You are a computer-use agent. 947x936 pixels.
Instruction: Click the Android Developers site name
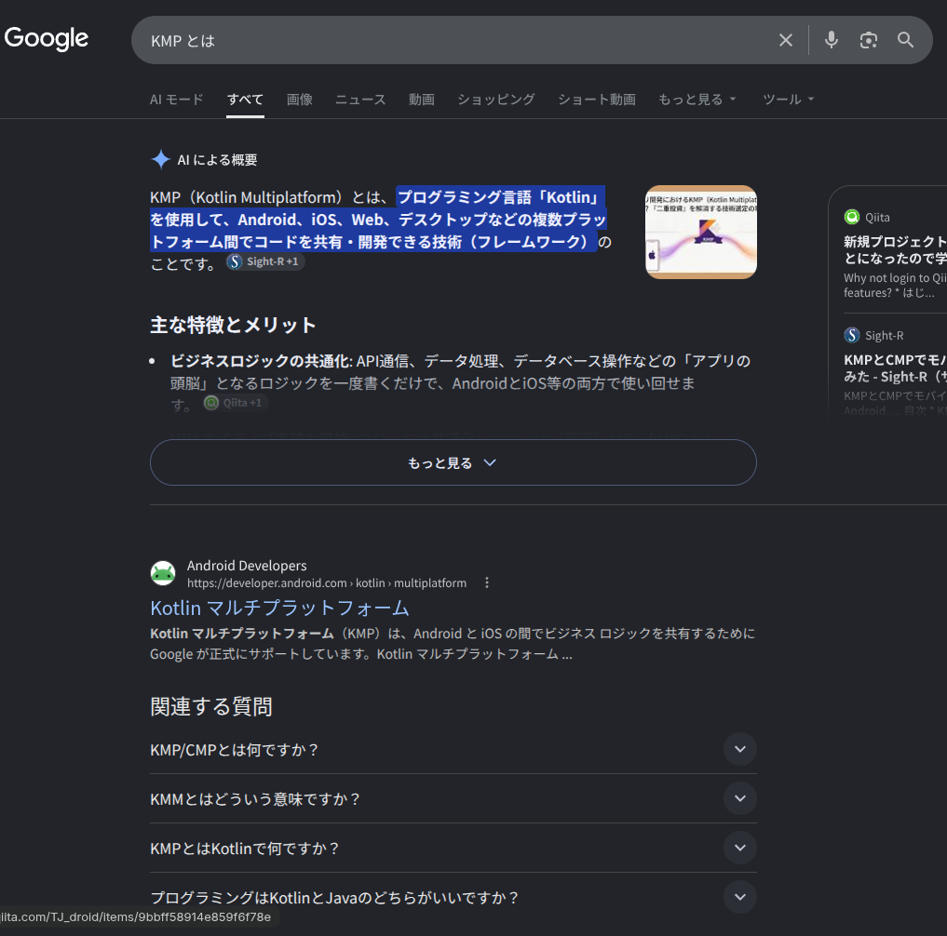[247, 566]
